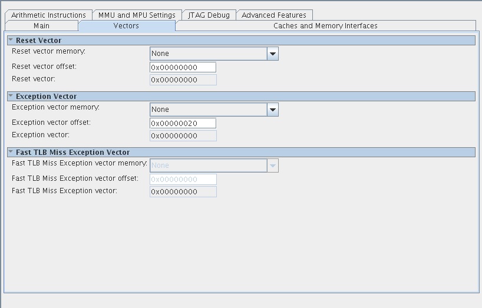
Task: Click Fast TLB Miss Exception vector offset field
Action: 183,179
